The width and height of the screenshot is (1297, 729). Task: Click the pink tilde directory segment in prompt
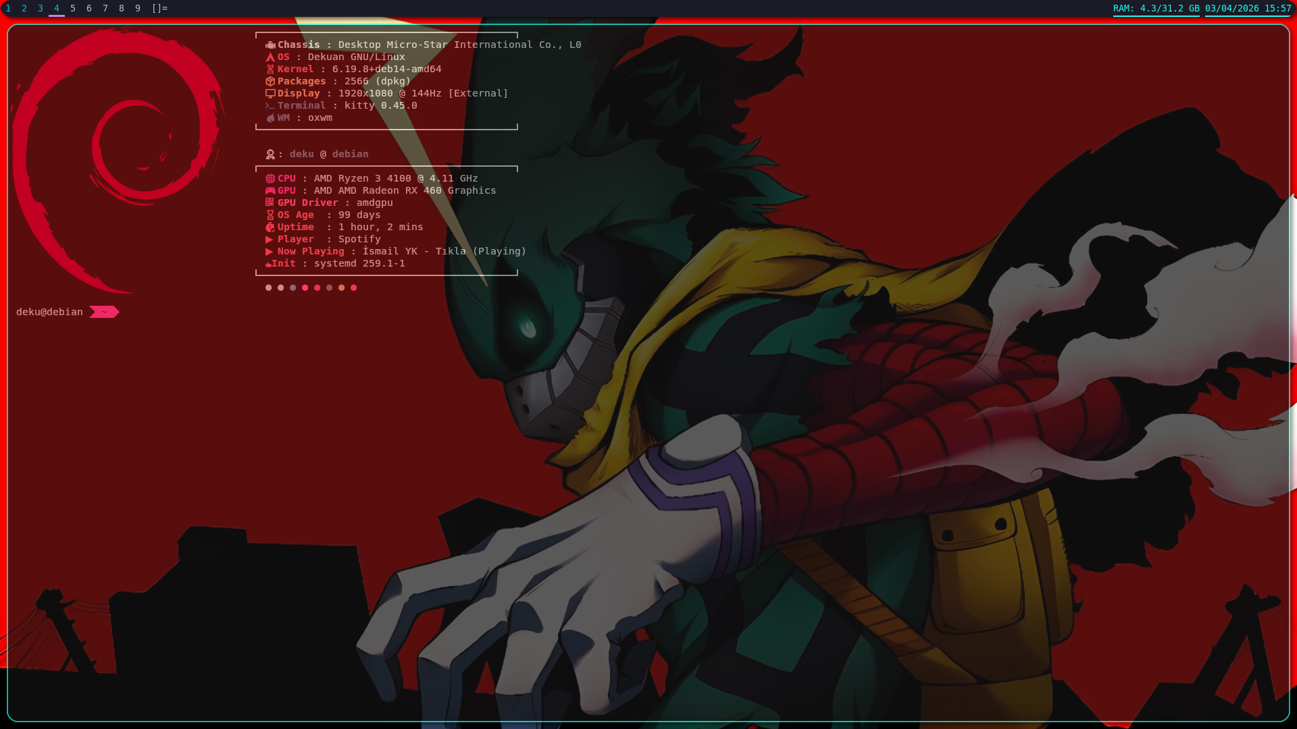pos(104,312)
